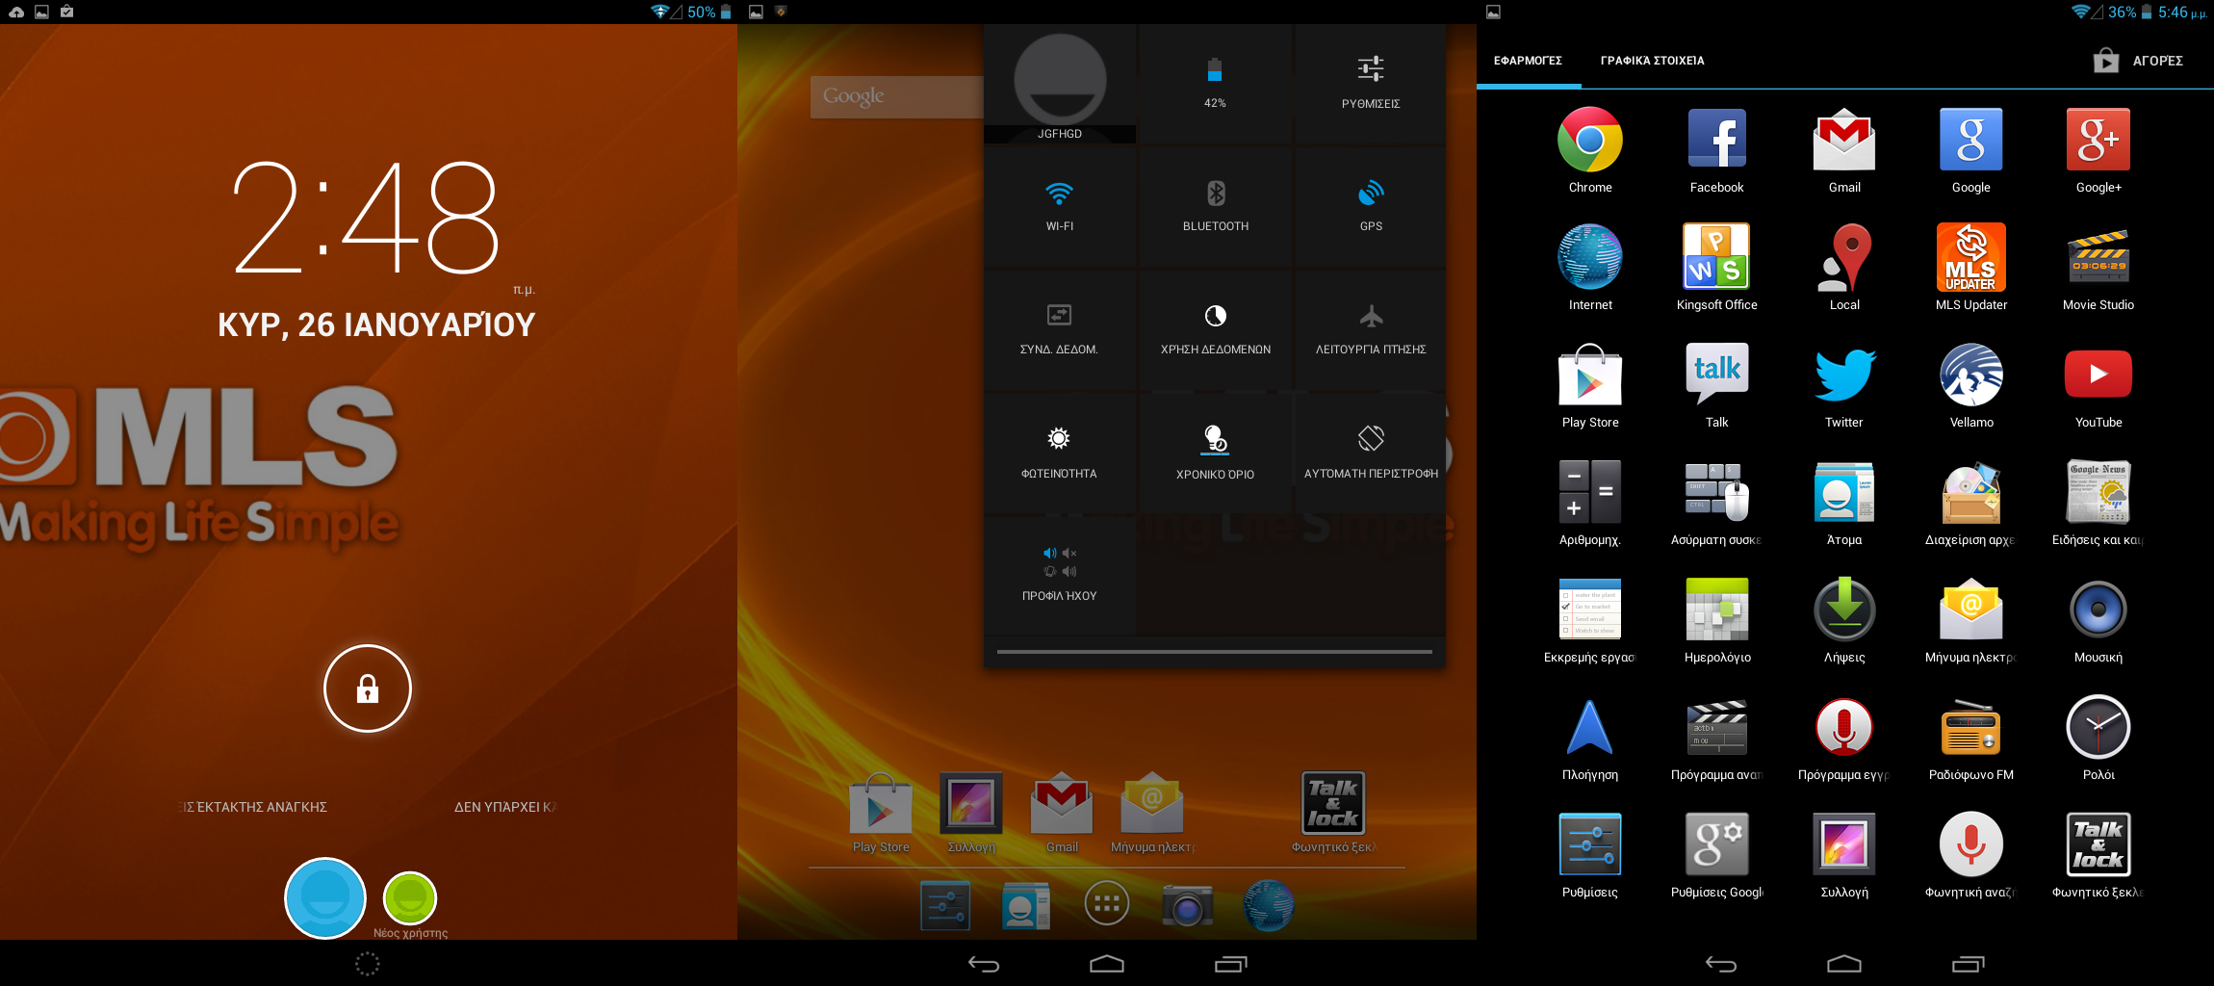Viewport: 2214px width, 986px height.
Task: Open MLS Updater
Action: 1971,257
